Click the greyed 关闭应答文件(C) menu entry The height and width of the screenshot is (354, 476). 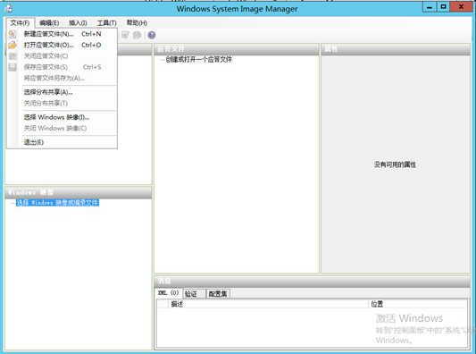[x=62, y=56]
